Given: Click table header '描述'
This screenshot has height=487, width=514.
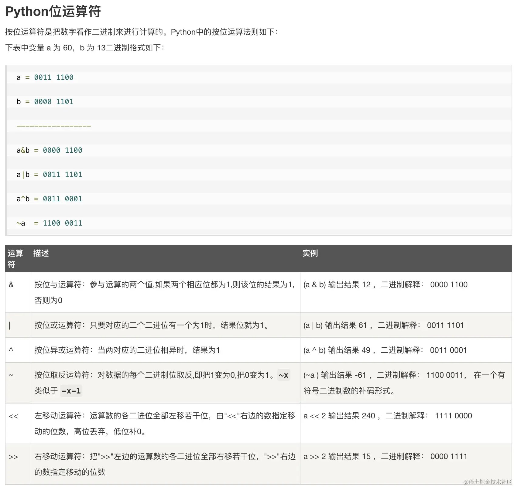Looking at the screenshot, I should click(41, 253).
